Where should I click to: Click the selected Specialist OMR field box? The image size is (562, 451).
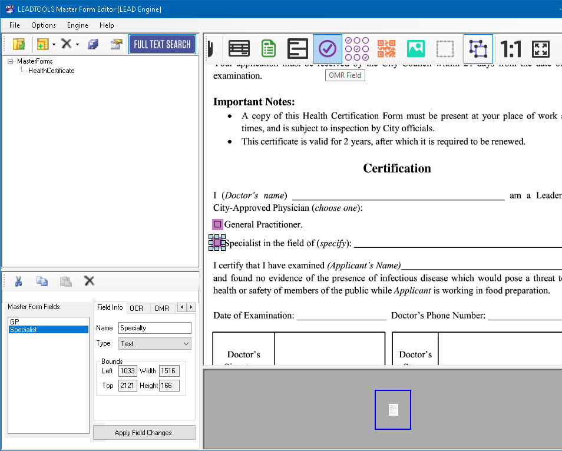pyautogui.click(x=217, y=243)
